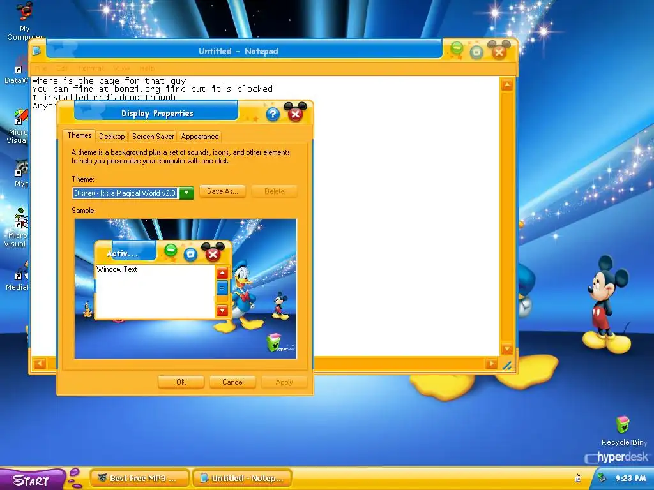Switch to the Best Free MP3 taskbar button
Image resolution: width=654 pixels, height=490 pixels.
[140, 478]
